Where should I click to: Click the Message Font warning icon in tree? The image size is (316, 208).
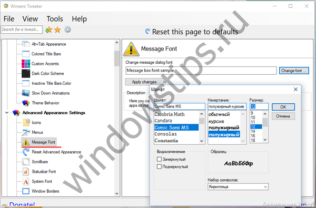(26, 142)
